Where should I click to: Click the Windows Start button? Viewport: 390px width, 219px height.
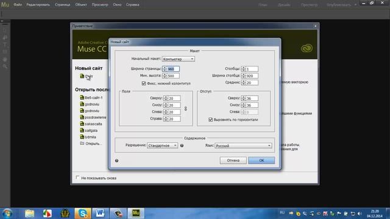coord(7,214)
